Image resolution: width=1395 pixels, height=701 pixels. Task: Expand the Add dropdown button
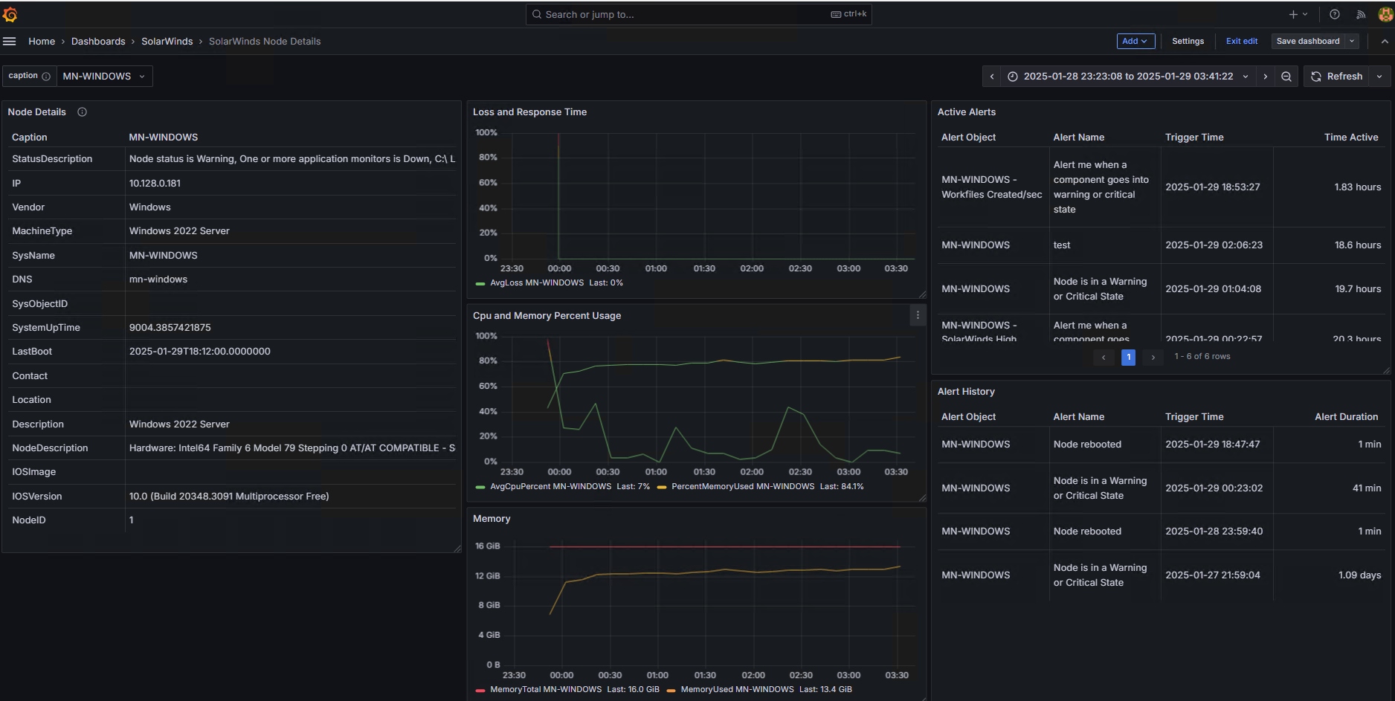pyautogui.click(x=1135, y=42)
